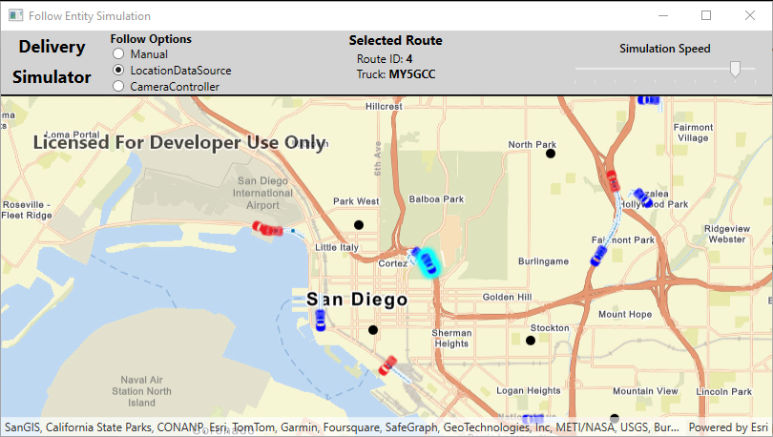Click the Hillcrest map label

pos(384,106)
